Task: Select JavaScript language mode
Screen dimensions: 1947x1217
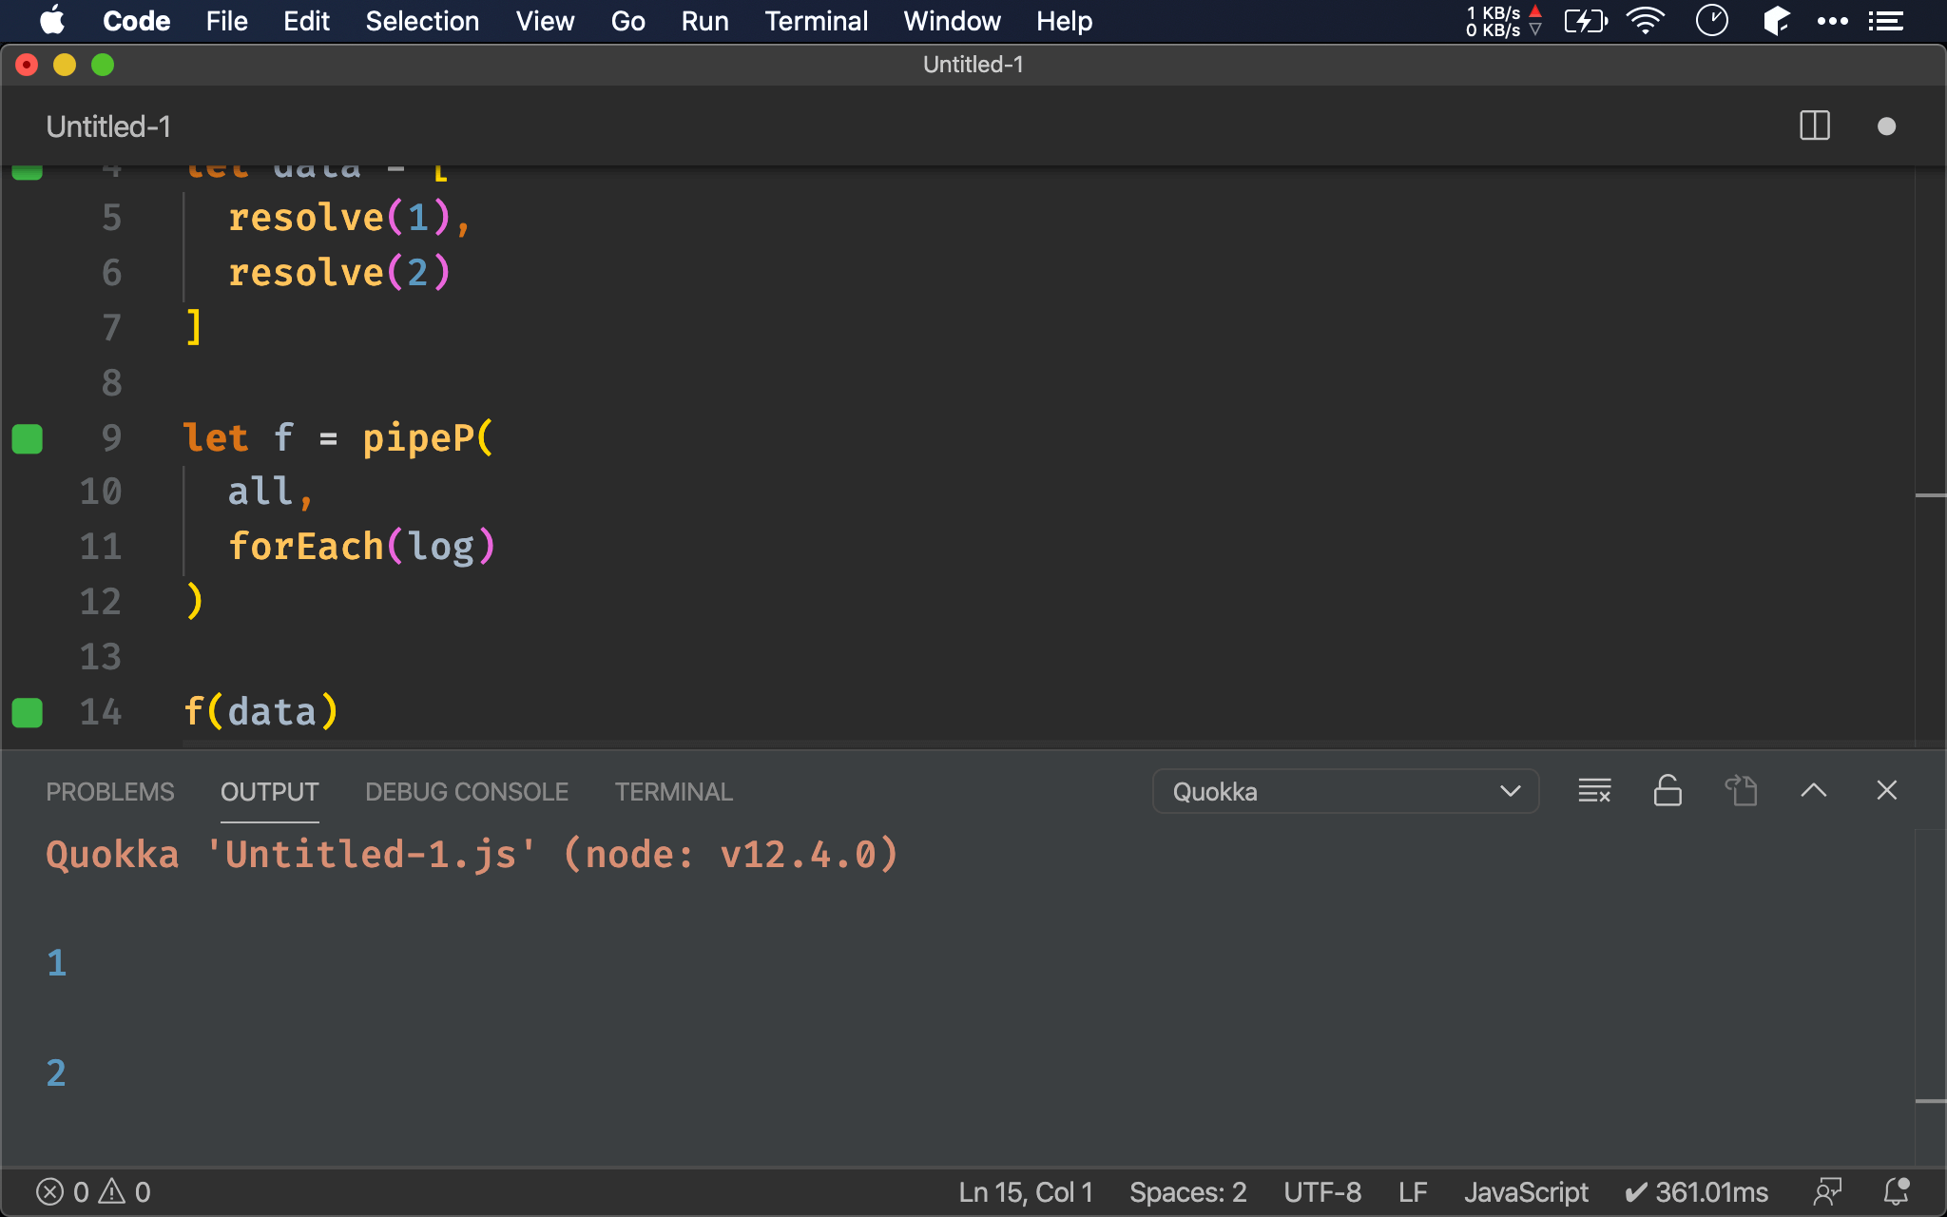Action: click(1526, 1192)
